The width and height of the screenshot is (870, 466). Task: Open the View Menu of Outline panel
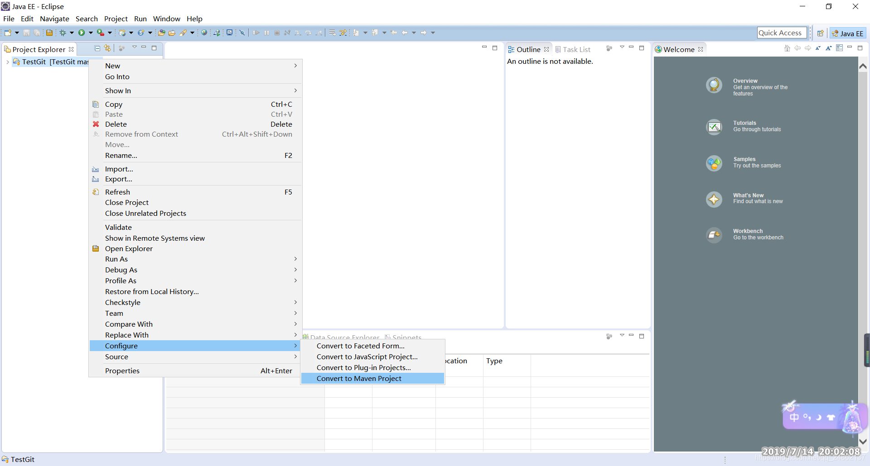pos(622,48)
